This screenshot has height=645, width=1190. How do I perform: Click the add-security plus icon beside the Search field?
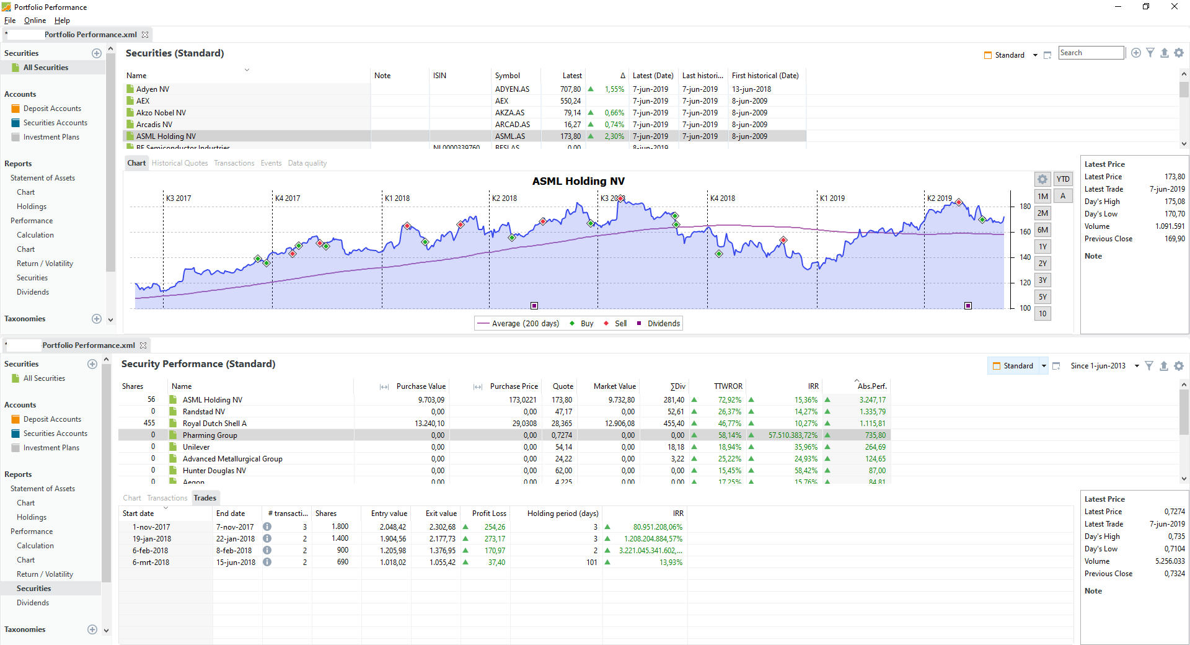[x=1135, y=53]
